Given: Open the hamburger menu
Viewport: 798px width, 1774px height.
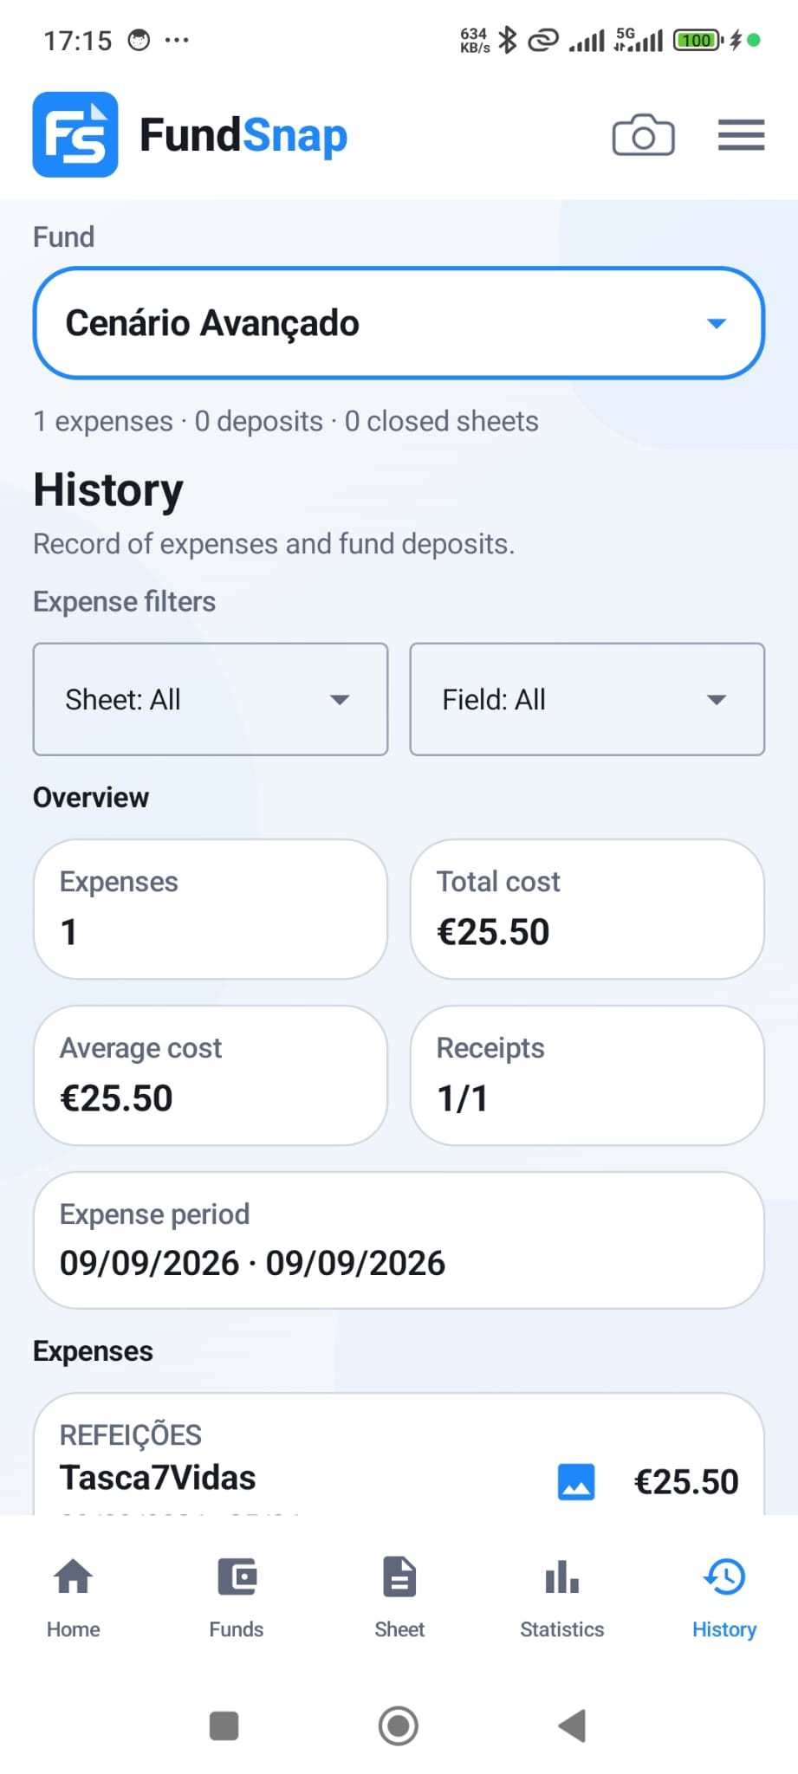Looking at the screenshot, I should tap(741, 135).
